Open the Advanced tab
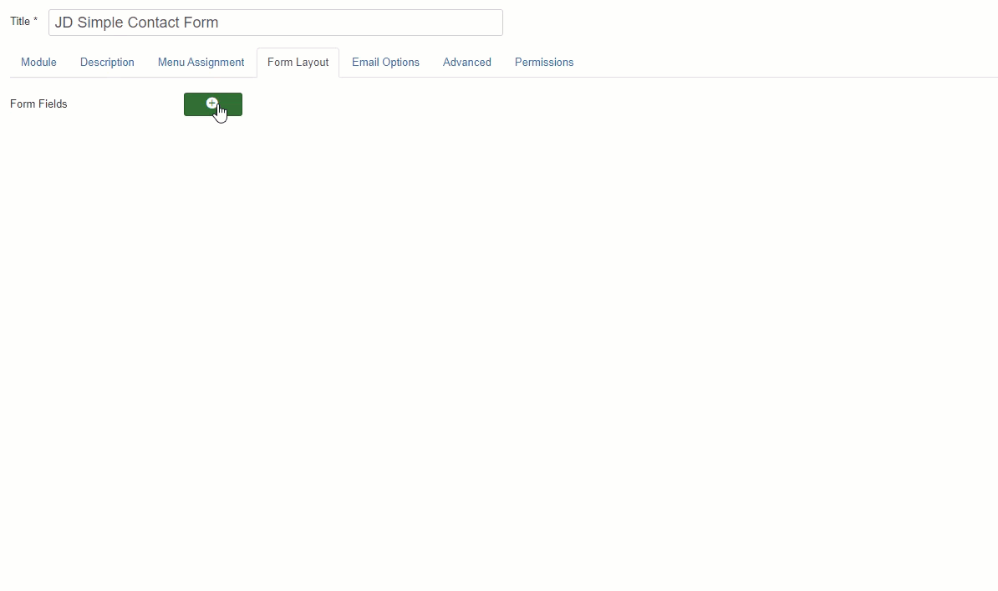The width and height of the screenshot is (998, 591). 466,62
